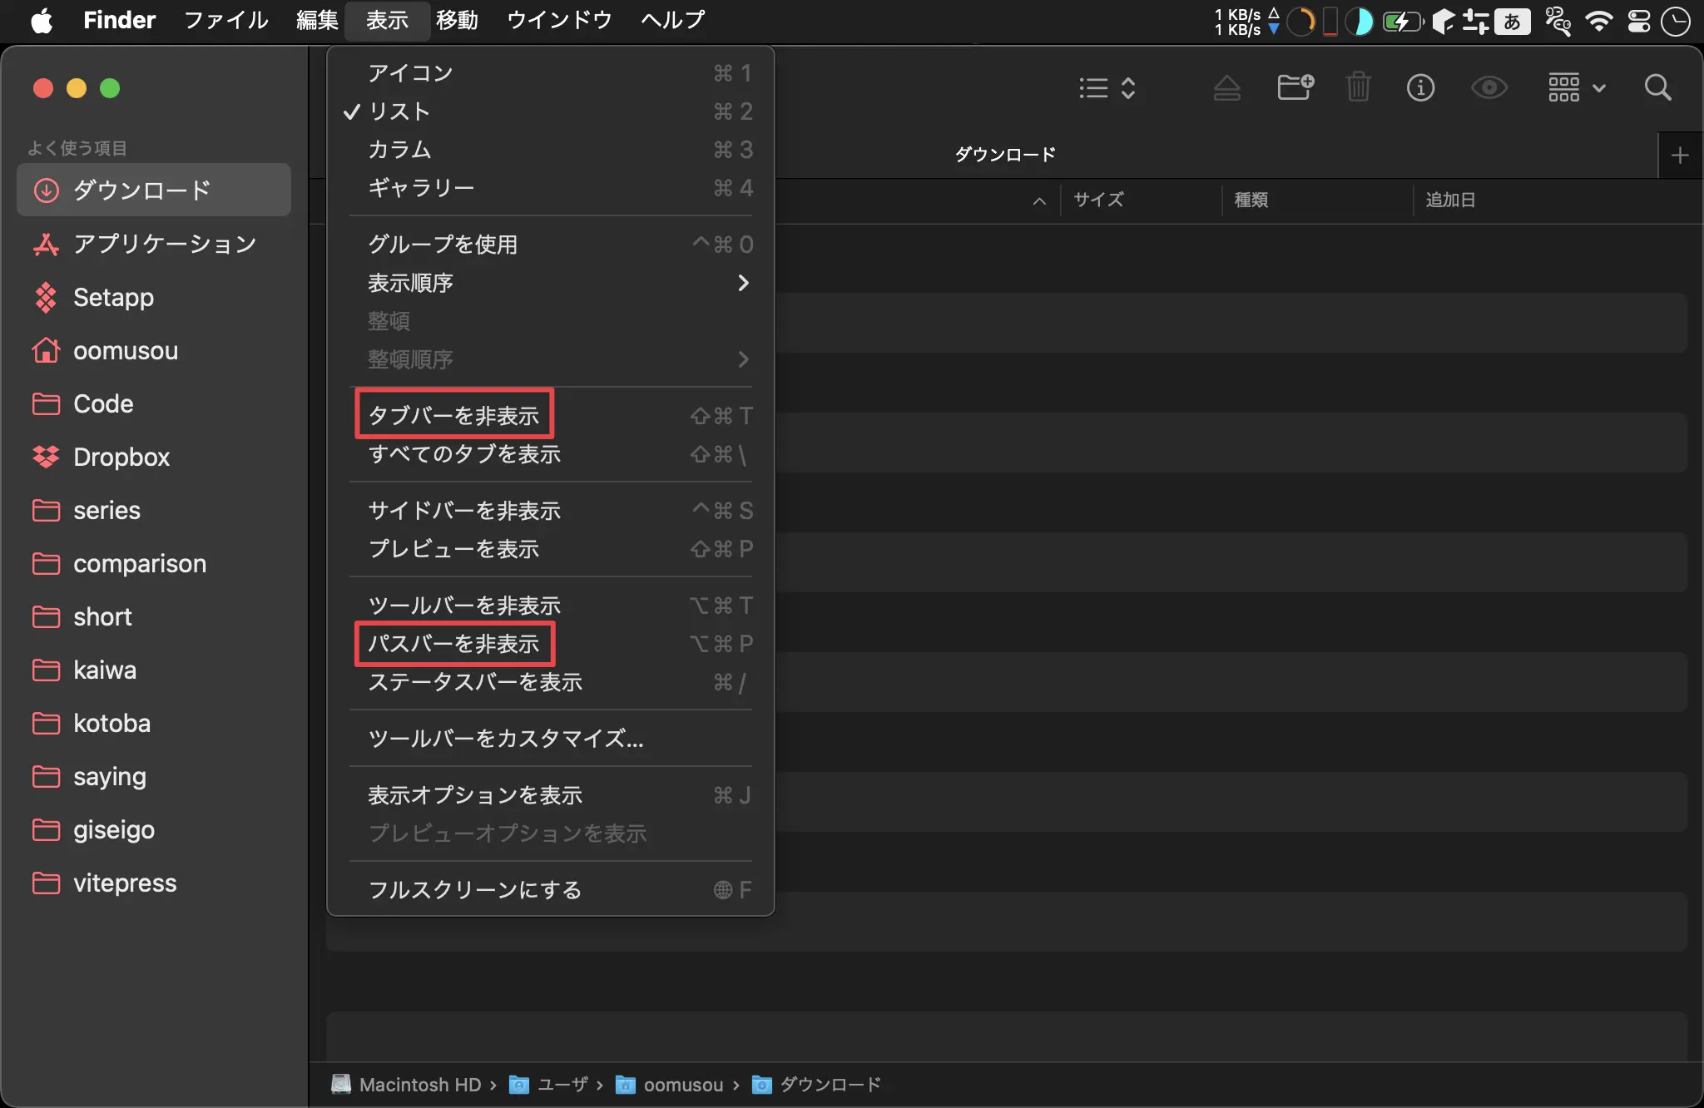
Task: Select すべてのタブを表示 menu item
Action: tap(551, 454)
